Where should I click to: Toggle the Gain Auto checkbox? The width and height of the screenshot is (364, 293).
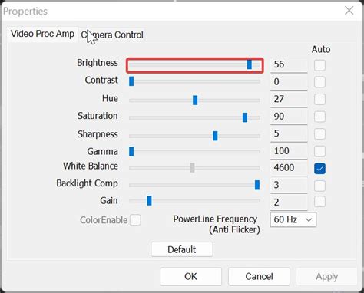tap(319, 202)
